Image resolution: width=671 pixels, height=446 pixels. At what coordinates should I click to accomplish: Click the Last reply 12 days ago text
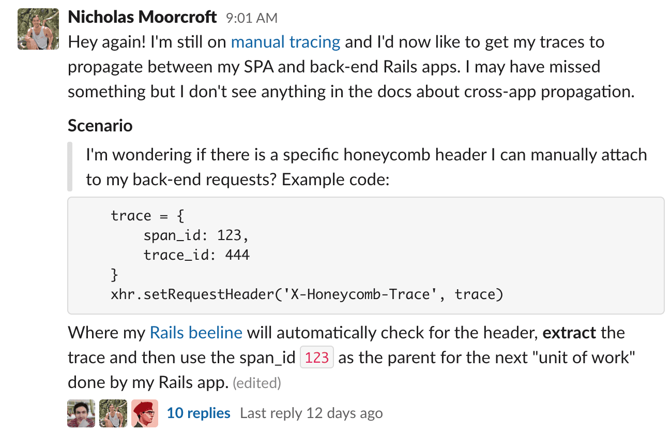[x=312, y=413]
